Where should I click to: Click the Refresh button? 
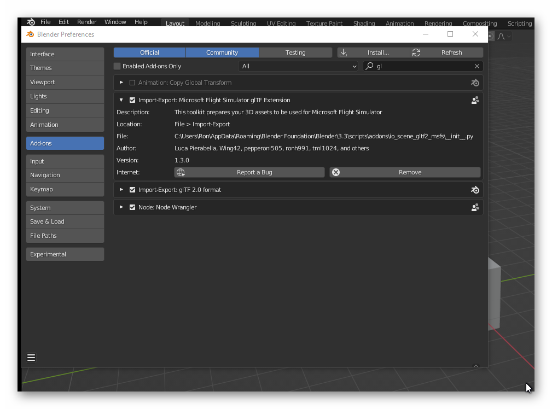(447, 52)
